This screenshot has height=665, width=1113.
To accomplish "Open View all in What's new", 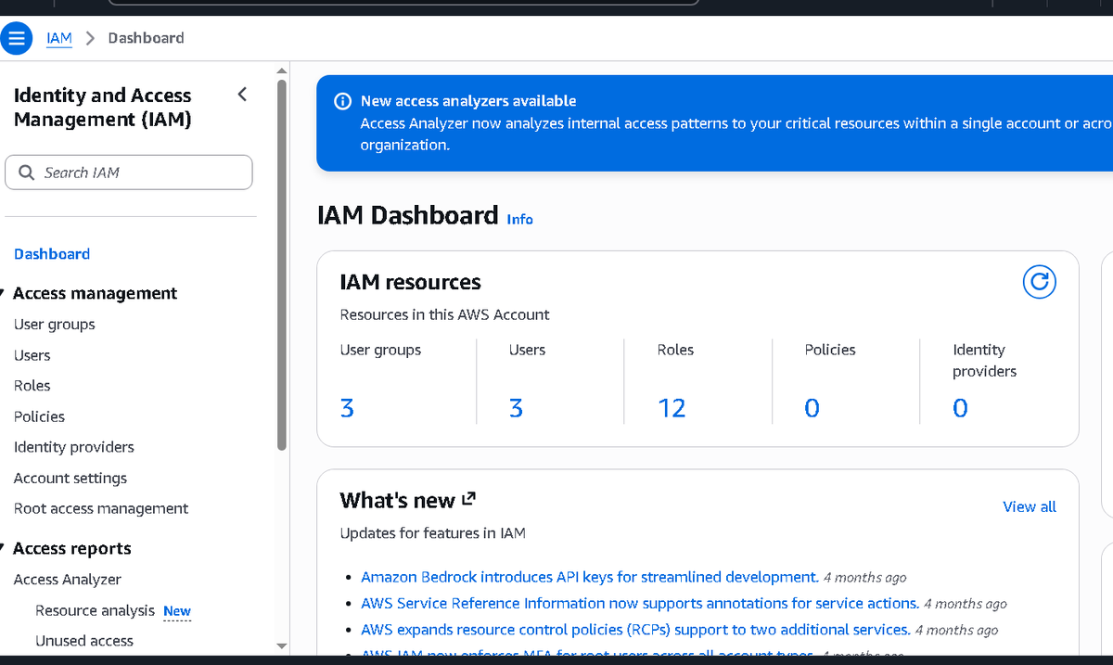I will [x=1030, y=506].
